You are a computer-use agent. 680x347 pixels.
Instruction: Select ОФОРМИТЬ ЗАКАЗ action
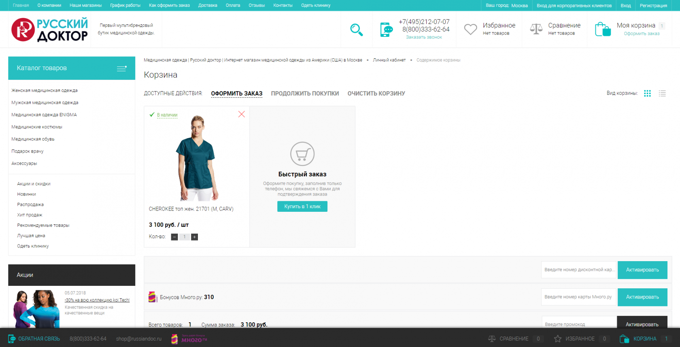click(x=237, y=94)
